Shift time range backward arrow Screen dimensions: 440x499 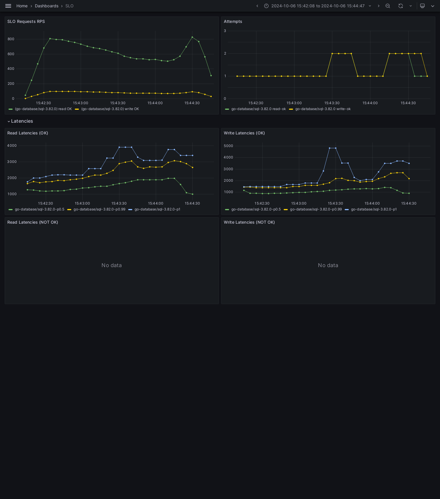[257, 6]
